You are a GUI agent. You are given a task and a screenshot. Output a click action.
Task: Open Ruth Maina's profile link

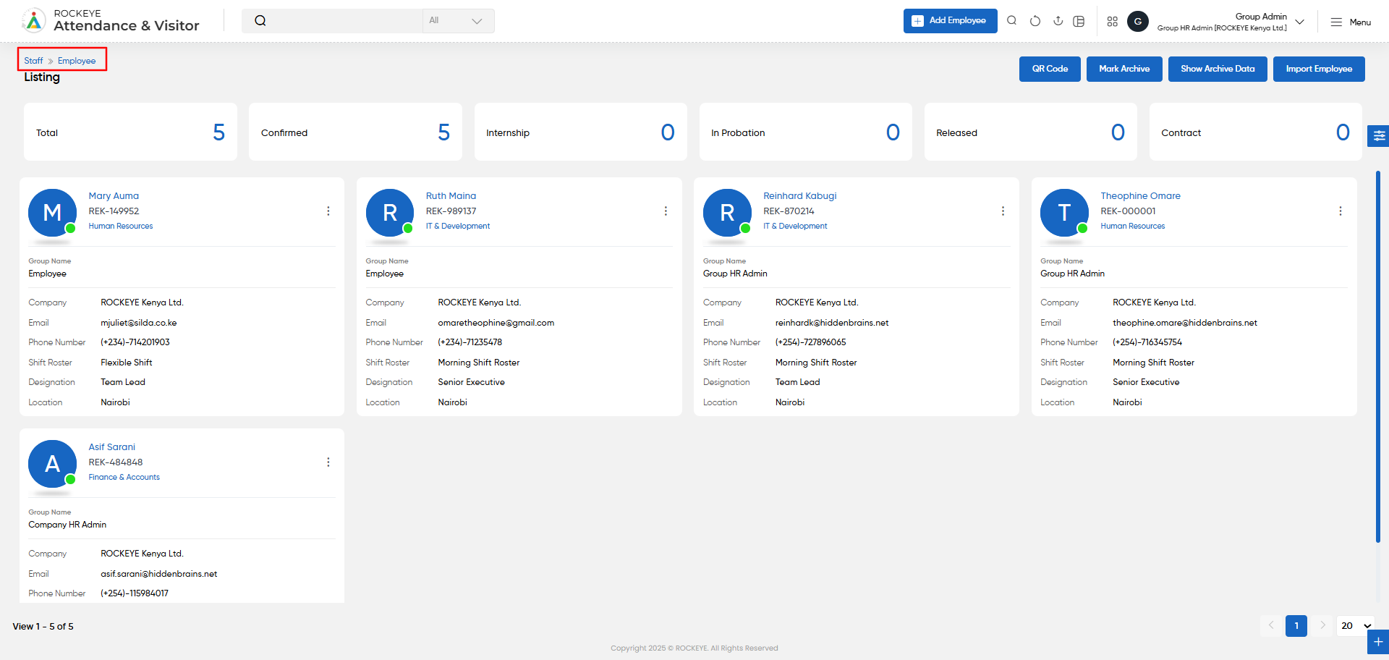point(451,196)
